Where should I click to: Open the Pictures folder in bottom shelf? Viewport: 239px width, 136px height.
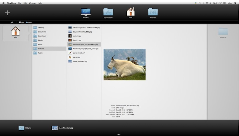[x=22, y=128]
